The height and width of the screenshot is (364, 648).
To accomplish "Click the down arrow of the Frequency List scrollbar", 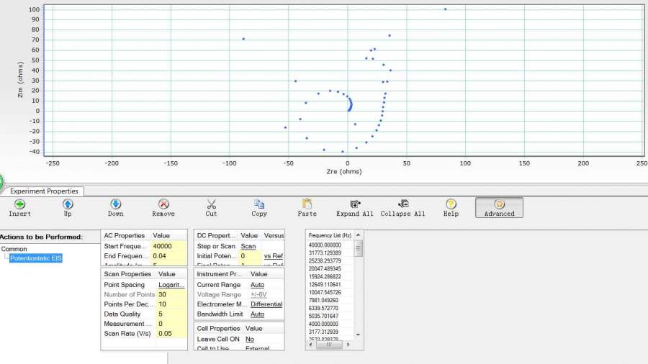I will (359, 335).
